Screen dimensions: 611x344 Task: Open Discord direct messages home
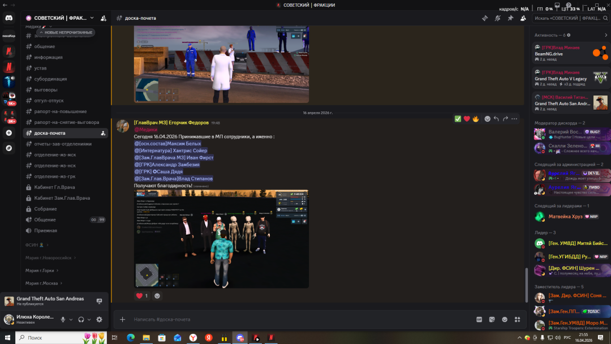[x=9, y=18]
